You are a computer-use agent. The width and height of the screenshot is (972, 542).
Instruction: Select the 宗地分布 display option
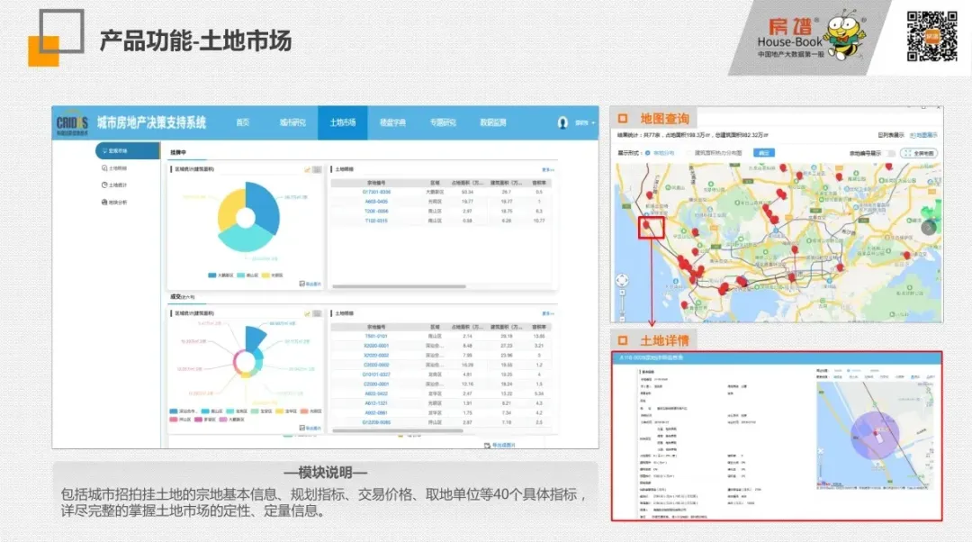pyautogui.click(x=656, y=152)
